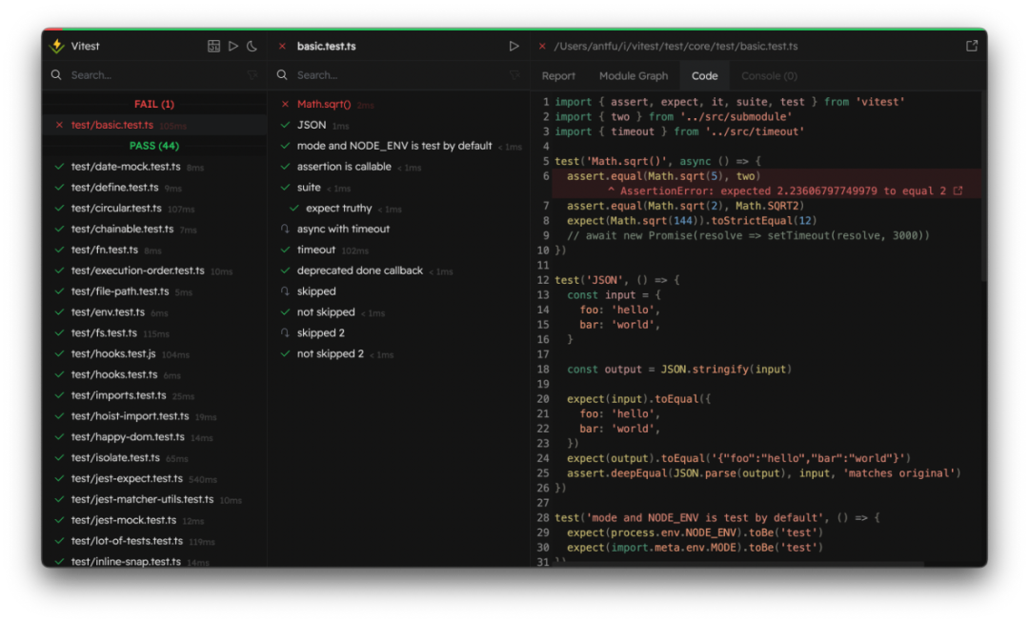Select assertion is callable test
The image size is (1029, 622).
(399, 167)
